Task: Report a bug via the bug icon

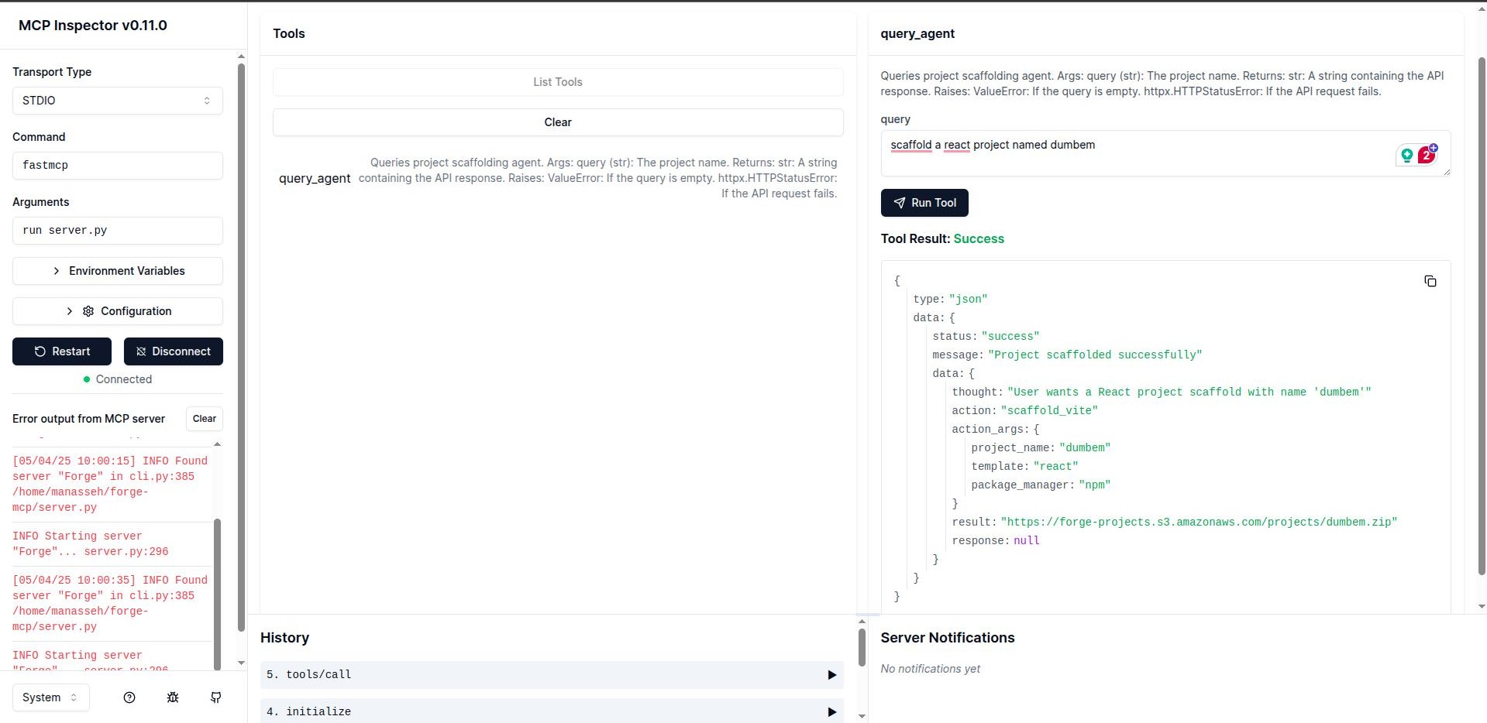Action: coord(172,697)
